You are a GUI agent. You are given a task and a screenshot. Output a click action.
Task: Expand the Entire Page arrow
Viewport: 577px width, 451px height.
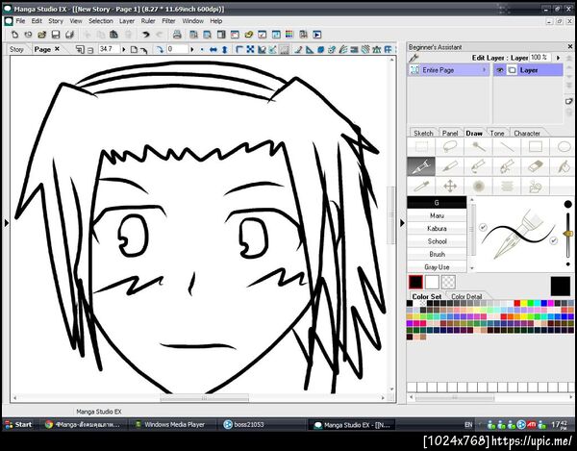point(486,70)
